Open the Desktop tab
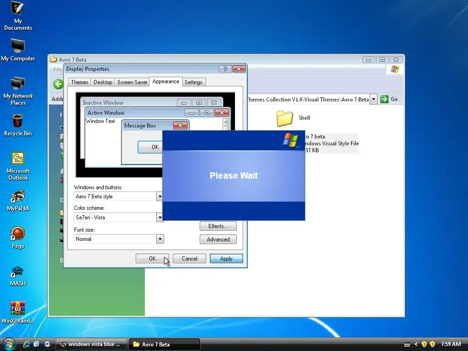Viewport: 468px width, 351px height. coord(103,82)
